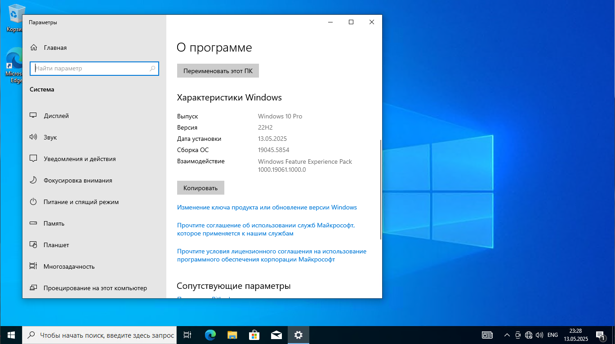Minimize the Параметры window
This screenshot has height=344, width=615.
330,22
